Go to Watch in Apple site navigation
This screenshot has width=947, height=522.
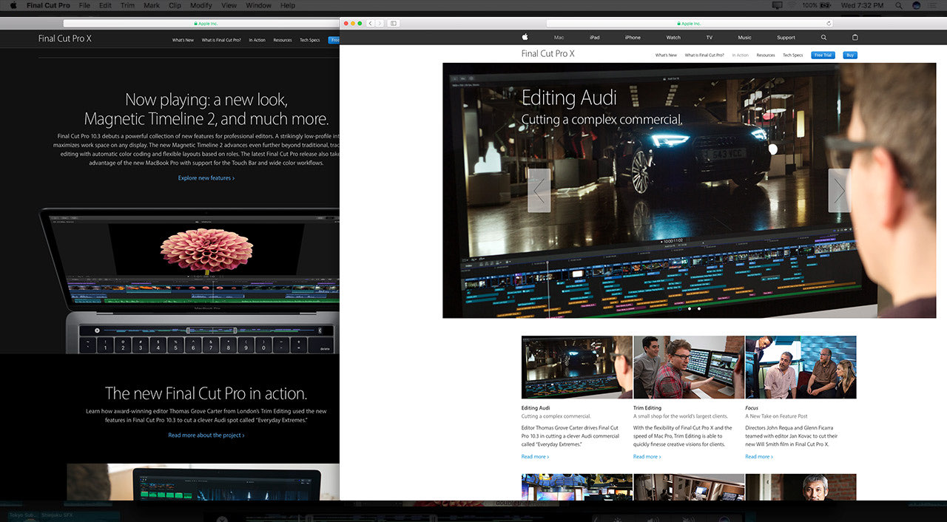673,37
